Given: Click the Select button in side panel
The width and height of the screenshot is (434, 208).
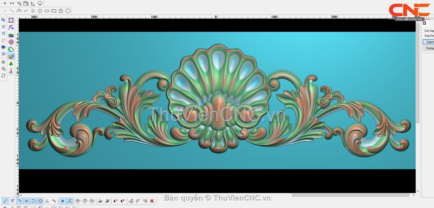Looking at the screenshot, I should pyautogui.click(x=429, y=42).
